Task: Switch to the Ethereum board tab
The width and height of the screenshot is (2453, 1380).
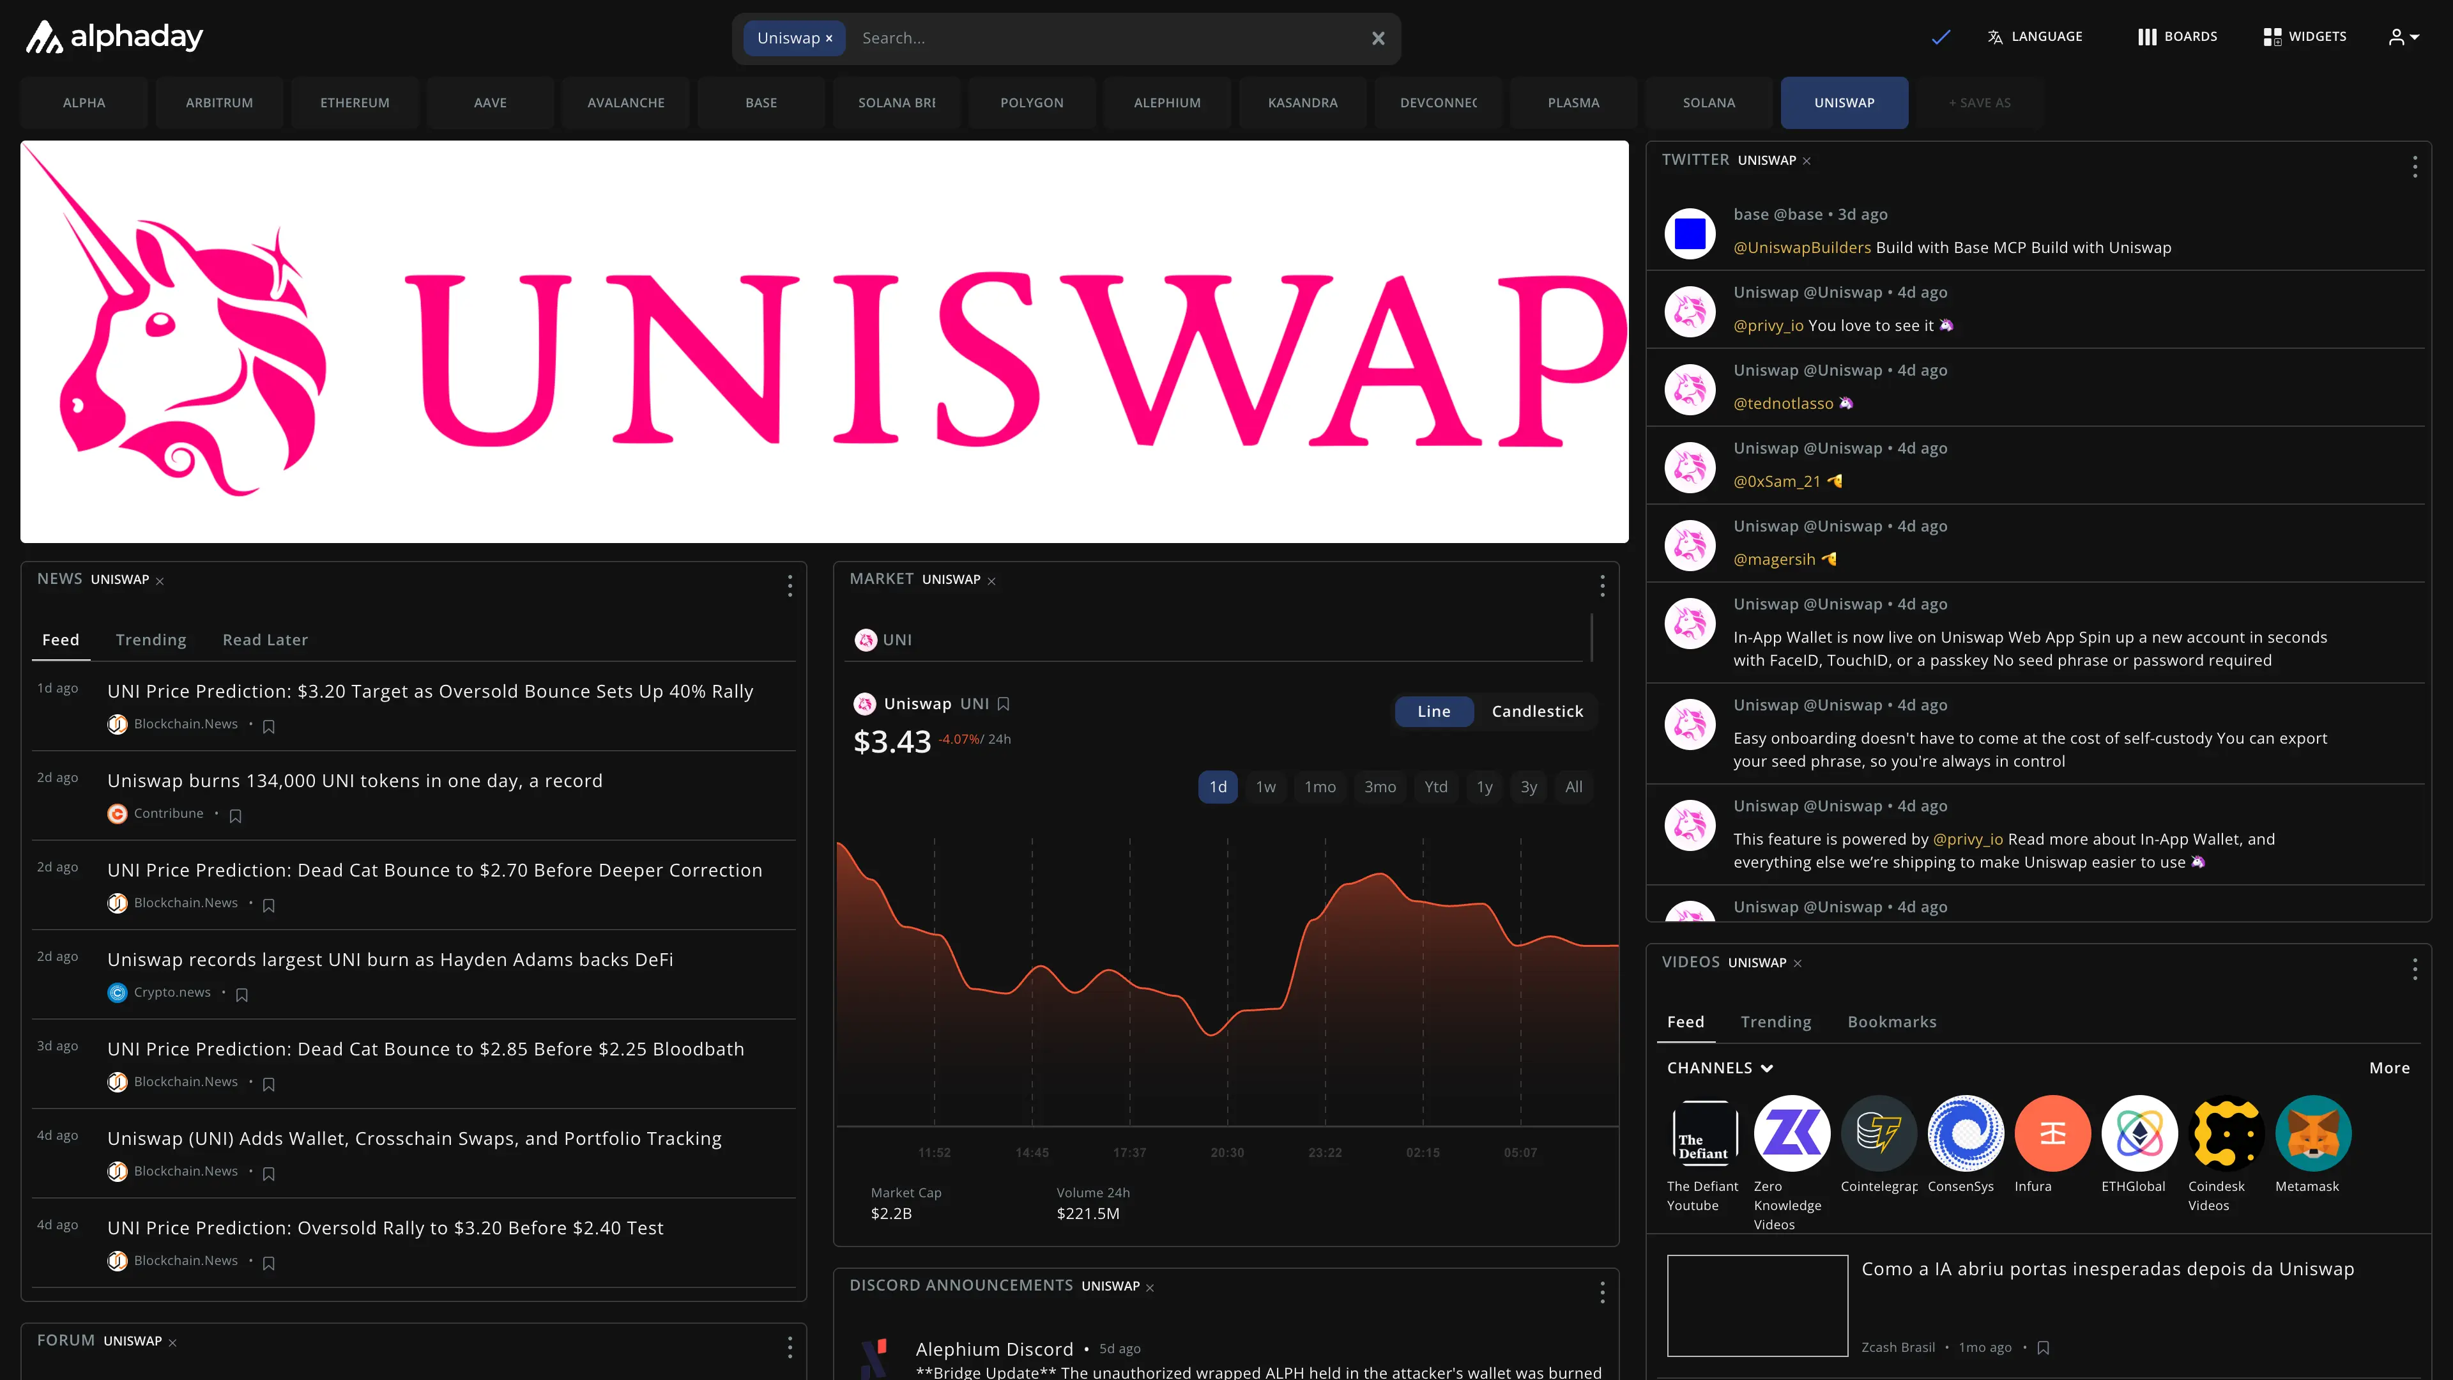Action: pos(355,103)
